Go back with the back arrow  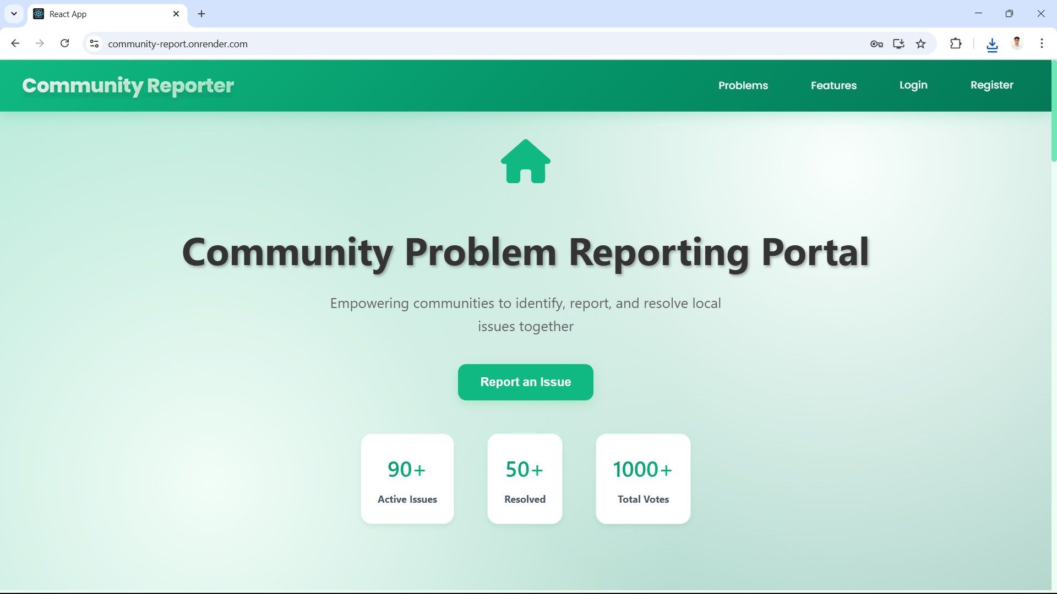(x=15, y=43)
